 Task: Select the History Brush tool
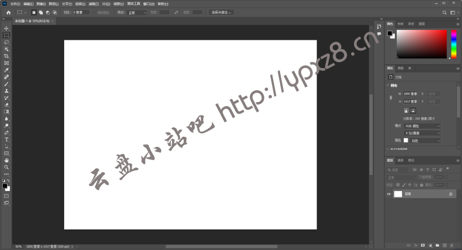click(6, 98)
